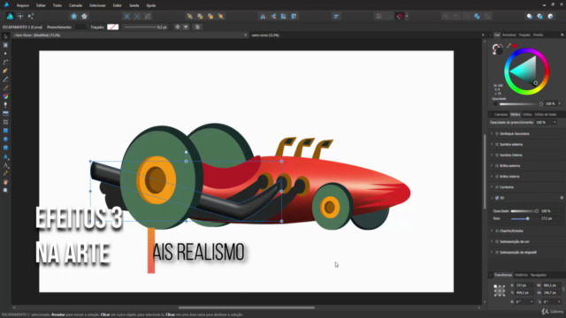Viewport: 566px width, 318px height.
Task: Collapse the 3D effect section
Action: [492, 198]
